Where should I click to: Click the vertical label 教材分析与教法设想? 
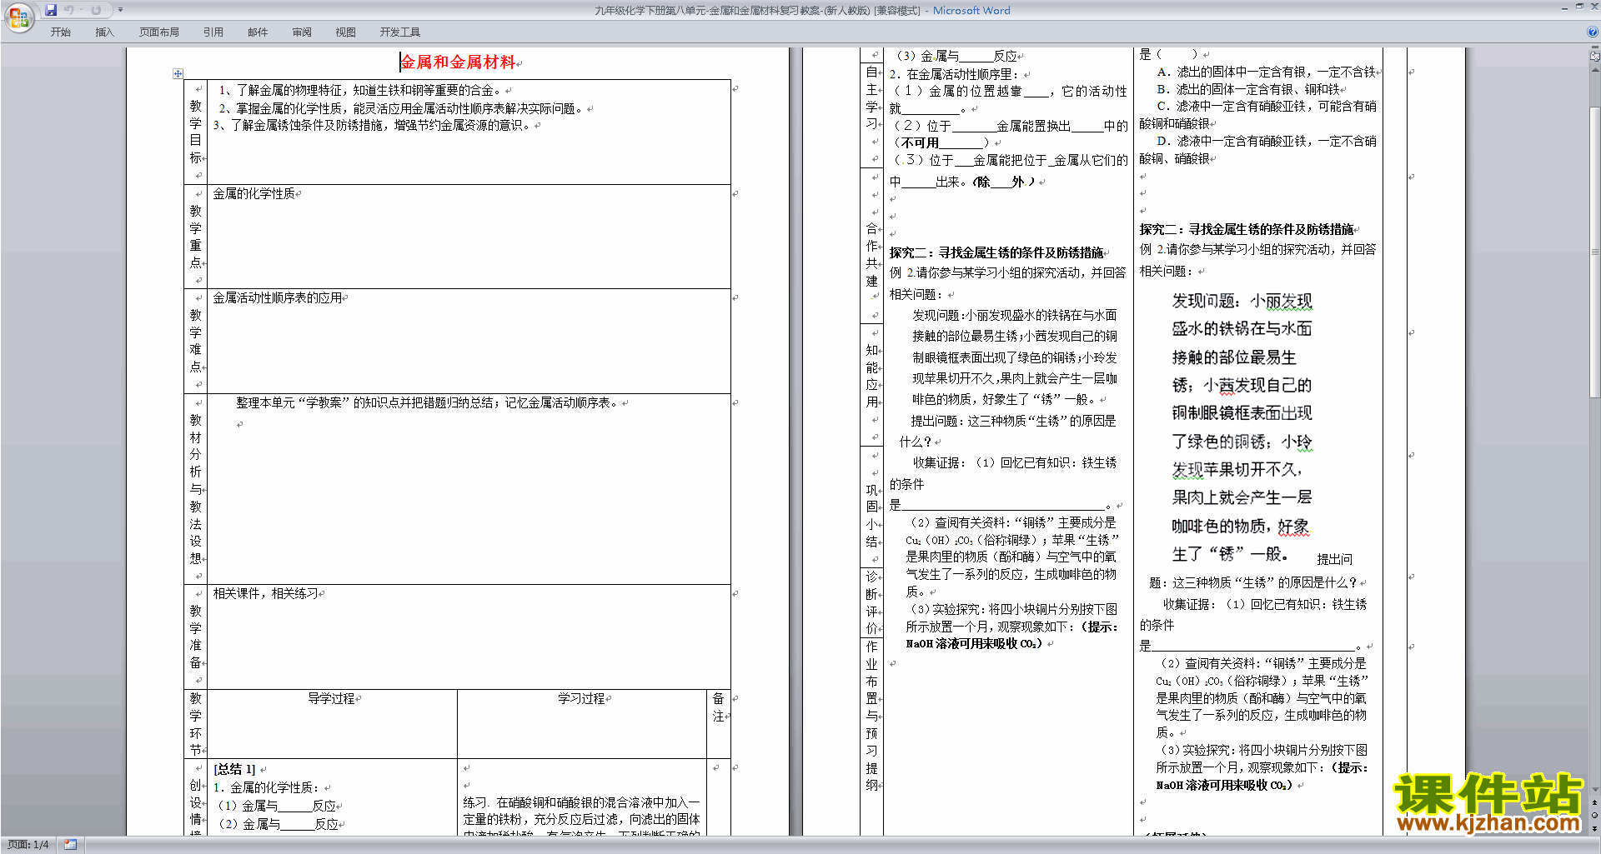click(195, 489)
